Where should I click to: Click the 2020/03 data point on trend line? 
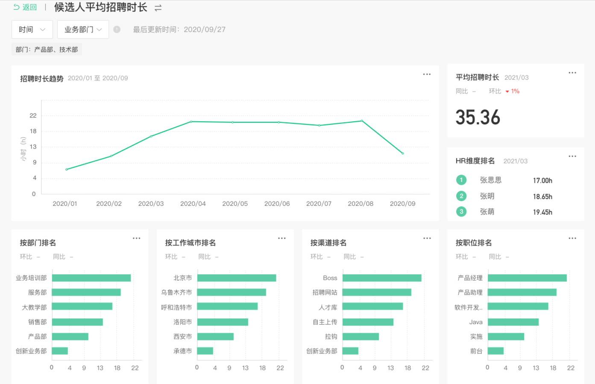pyautogui.click(x=151, y=136)
